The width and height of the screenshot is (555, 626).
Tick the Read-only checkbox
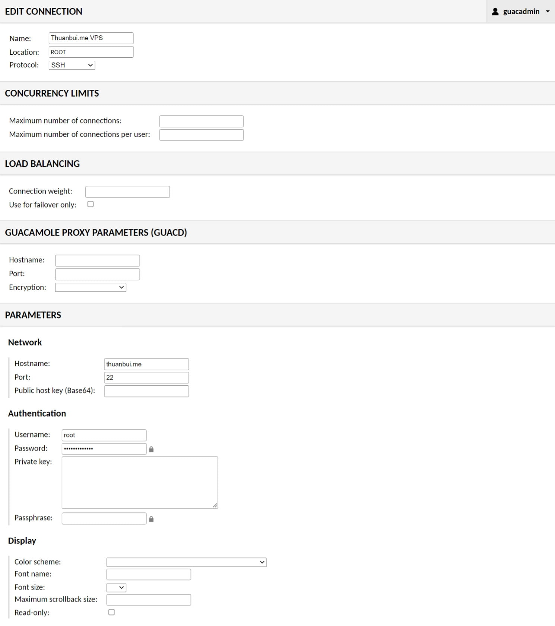coord(111,612)
